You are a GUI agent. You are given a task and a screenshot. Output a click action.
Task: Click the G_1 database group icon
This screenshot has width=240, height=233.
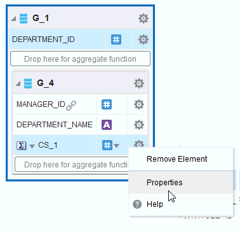[23, 18]
